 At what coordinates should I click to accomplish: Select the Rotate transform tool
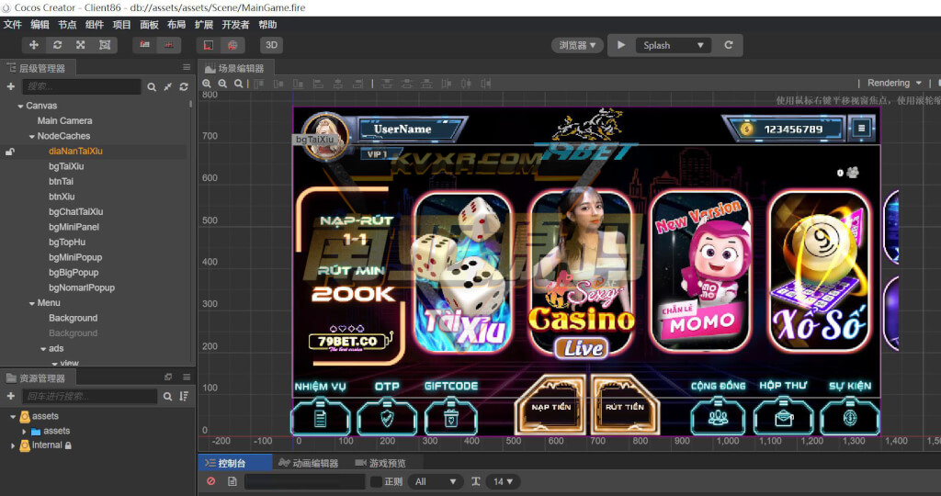(x=58, y=45)
